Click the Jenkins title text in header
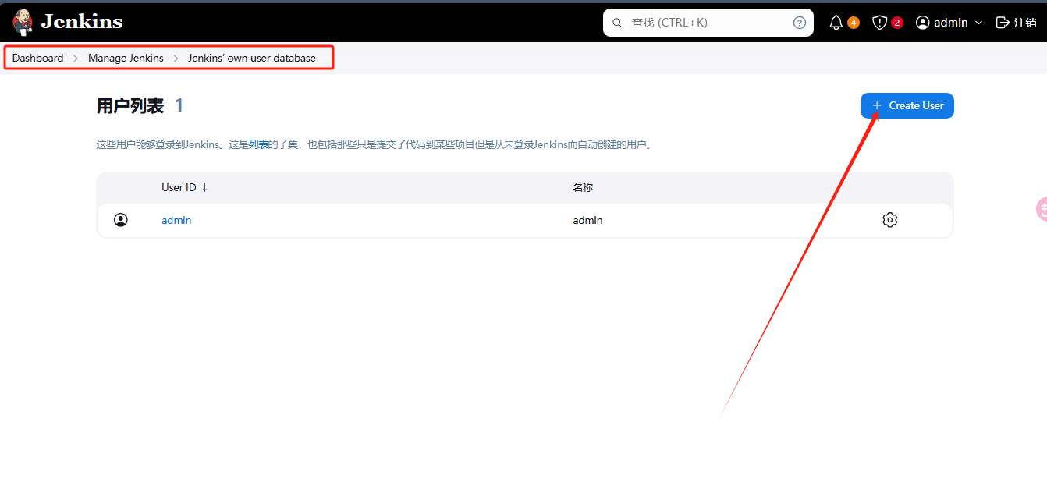This screenshot has width=1047, height=493. pyautogui.click(x=81, y=22)
